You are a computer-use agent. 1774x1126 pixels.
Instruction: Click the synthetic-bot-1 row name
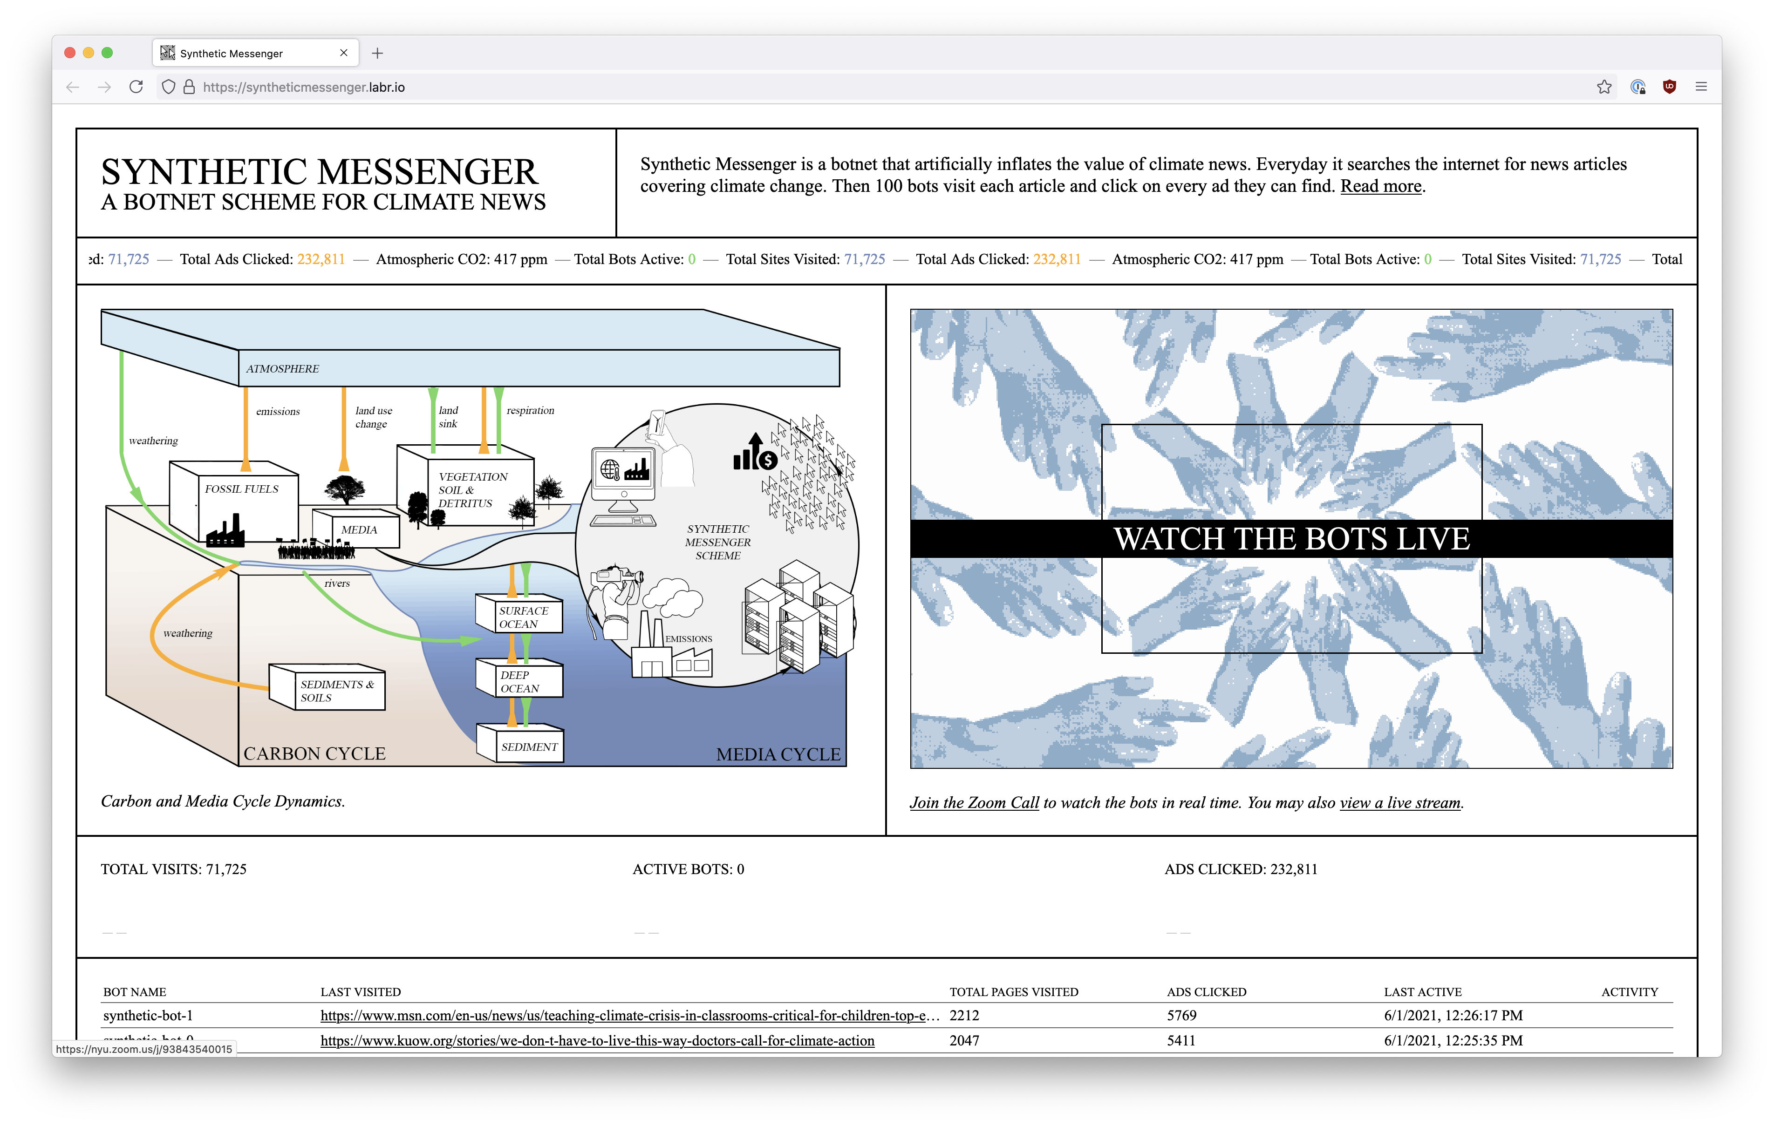(148, 1016)
